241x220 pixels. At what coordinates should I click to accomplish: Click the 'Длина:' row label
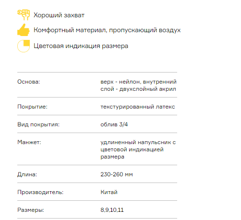pos(27,174)
